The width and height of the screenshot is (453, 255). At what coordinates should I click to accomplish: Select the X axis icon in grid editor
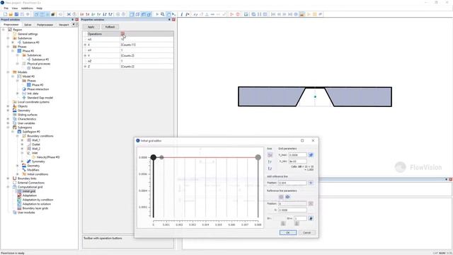pyautogui.click(x=270, y=155)
